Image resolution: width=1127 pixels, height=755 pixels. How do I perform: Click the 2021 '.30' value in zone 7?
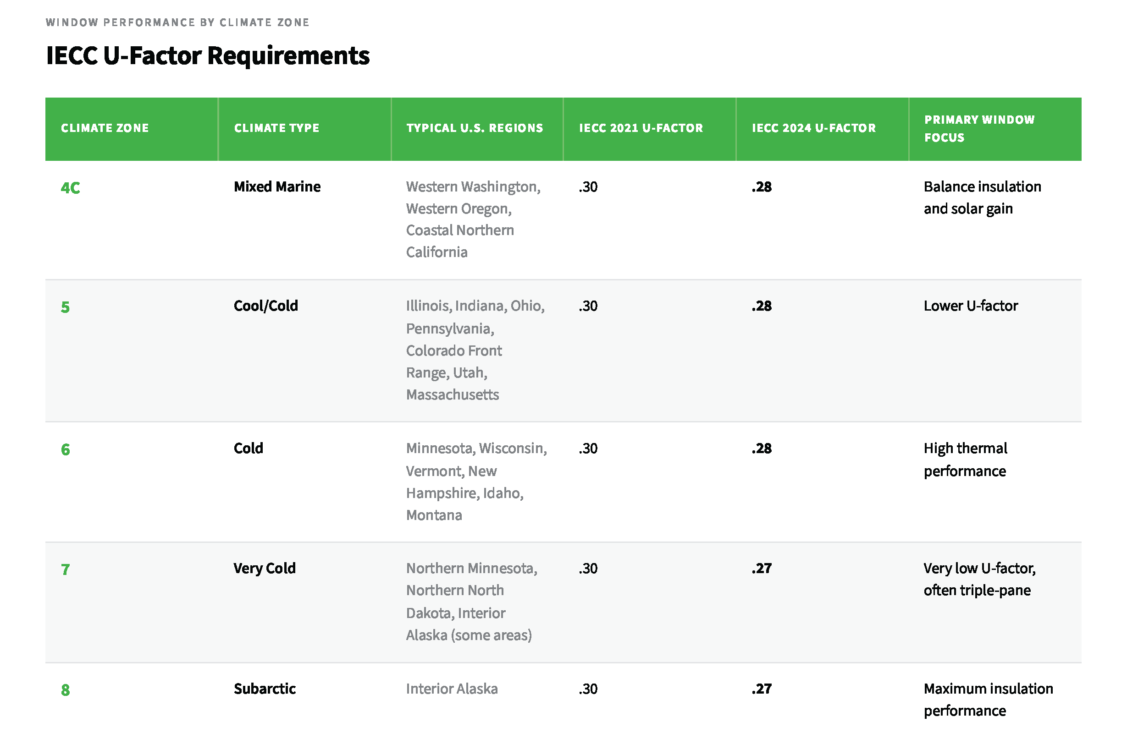[588, 569]
